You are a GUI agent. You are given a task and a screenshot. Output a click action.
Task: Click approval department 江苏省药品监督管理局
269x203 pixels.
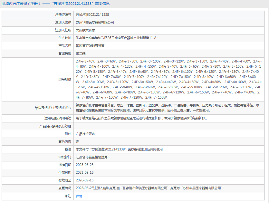click(x=91, y=157)
